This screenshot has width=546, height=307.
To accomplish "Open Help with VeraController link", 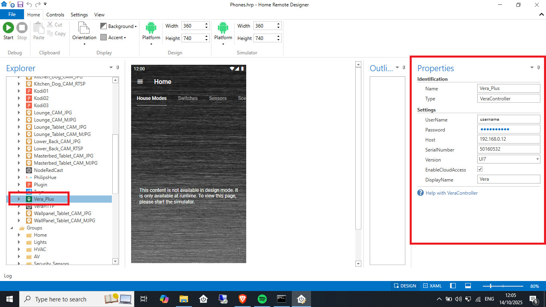I will click(x=451, y=193).
